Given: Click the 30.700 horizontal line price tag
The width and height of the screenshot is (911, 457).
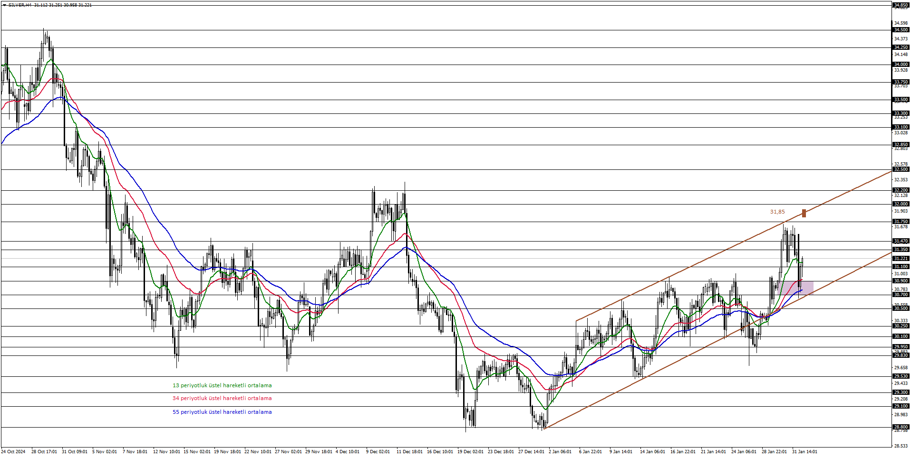Looking at the screenshot, I should tap(901, 295).
